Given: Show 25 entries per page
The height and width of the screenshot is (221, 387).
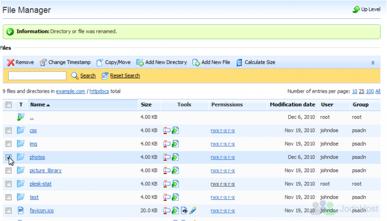Looking at the screenshot, I should [361, 91].
